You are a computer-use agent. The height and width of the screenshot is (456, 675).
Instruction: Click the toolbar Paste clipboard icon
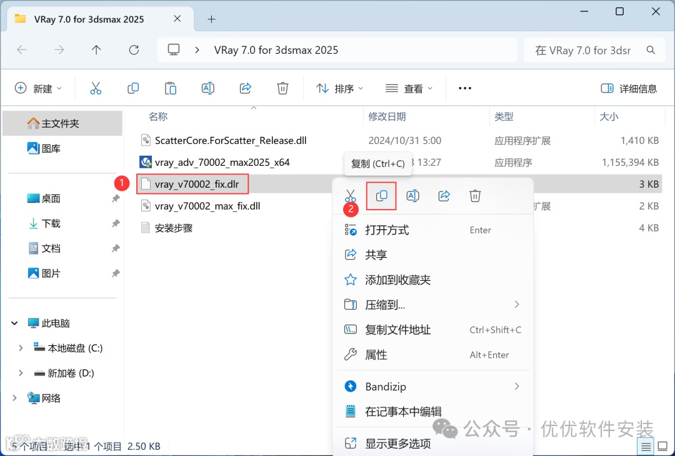click(171, 88)
